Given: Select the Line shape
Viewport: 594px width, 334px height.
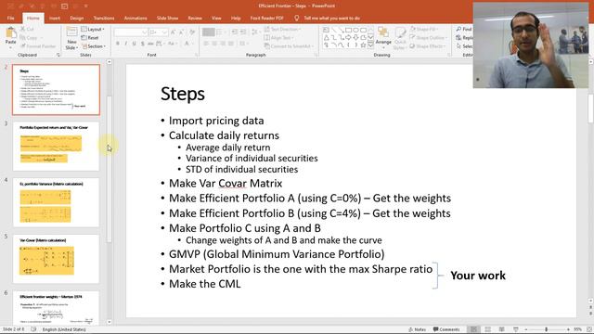Looking at the screenshot, I should [333, 30].
